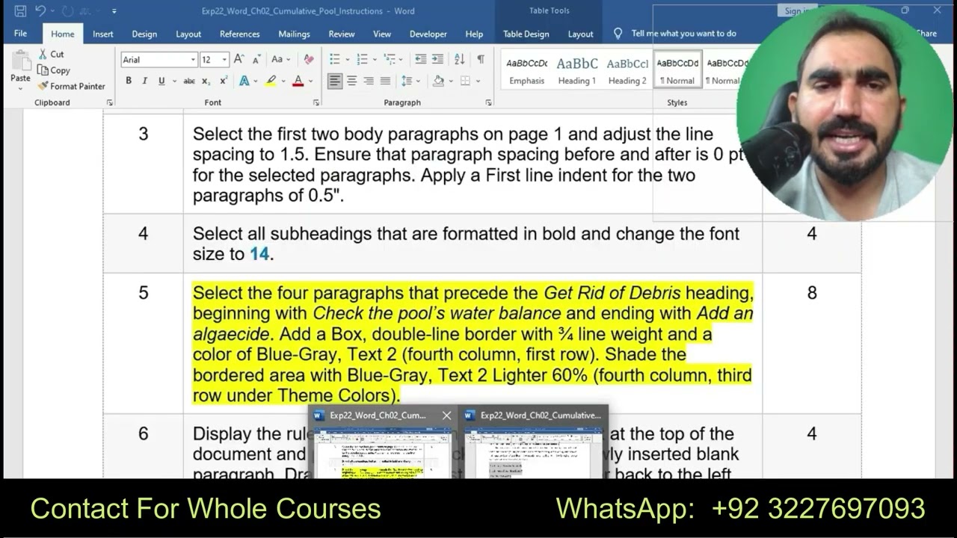Switch to the Design tab
Screen dimensions: 957x538
(x=144, y=34)
